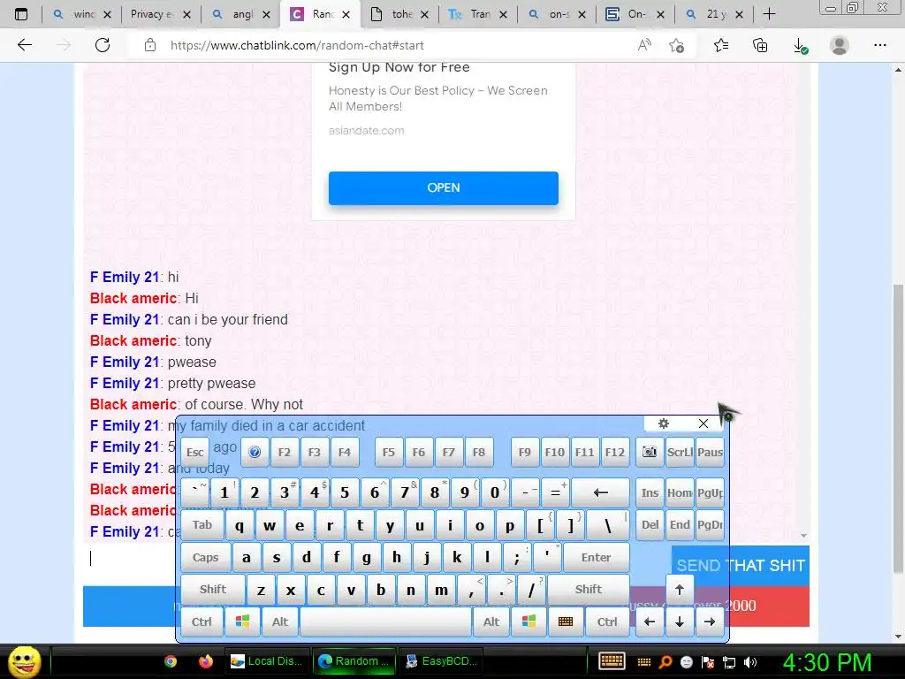905x679 pixels.
Task: Click the Read aloud icon
Action: click(644, 45)
